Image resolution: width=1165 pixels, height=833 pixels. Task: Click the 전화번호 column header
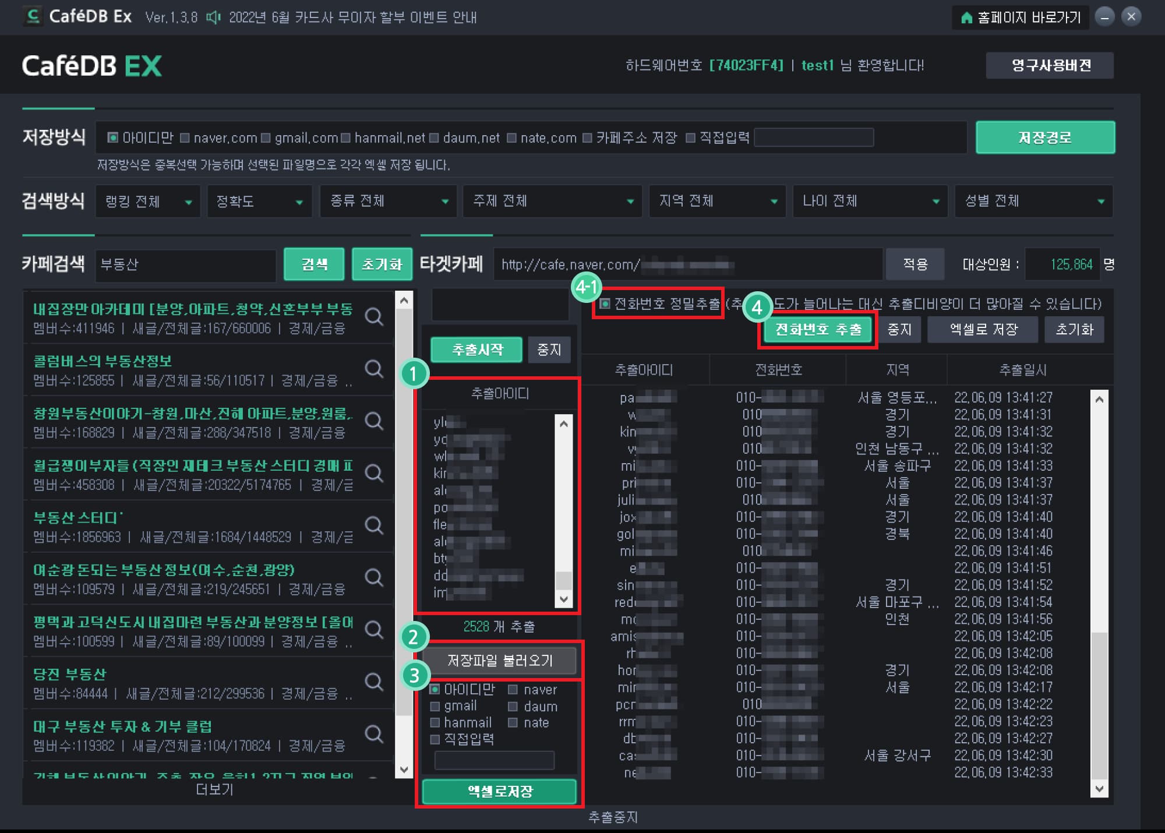[778, 370]
